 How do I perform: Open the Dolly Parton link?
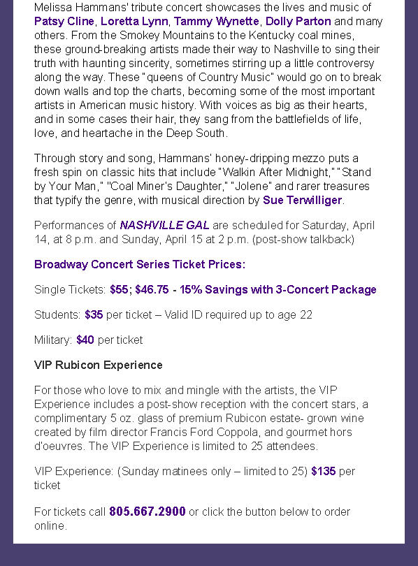tap(298, 21)
